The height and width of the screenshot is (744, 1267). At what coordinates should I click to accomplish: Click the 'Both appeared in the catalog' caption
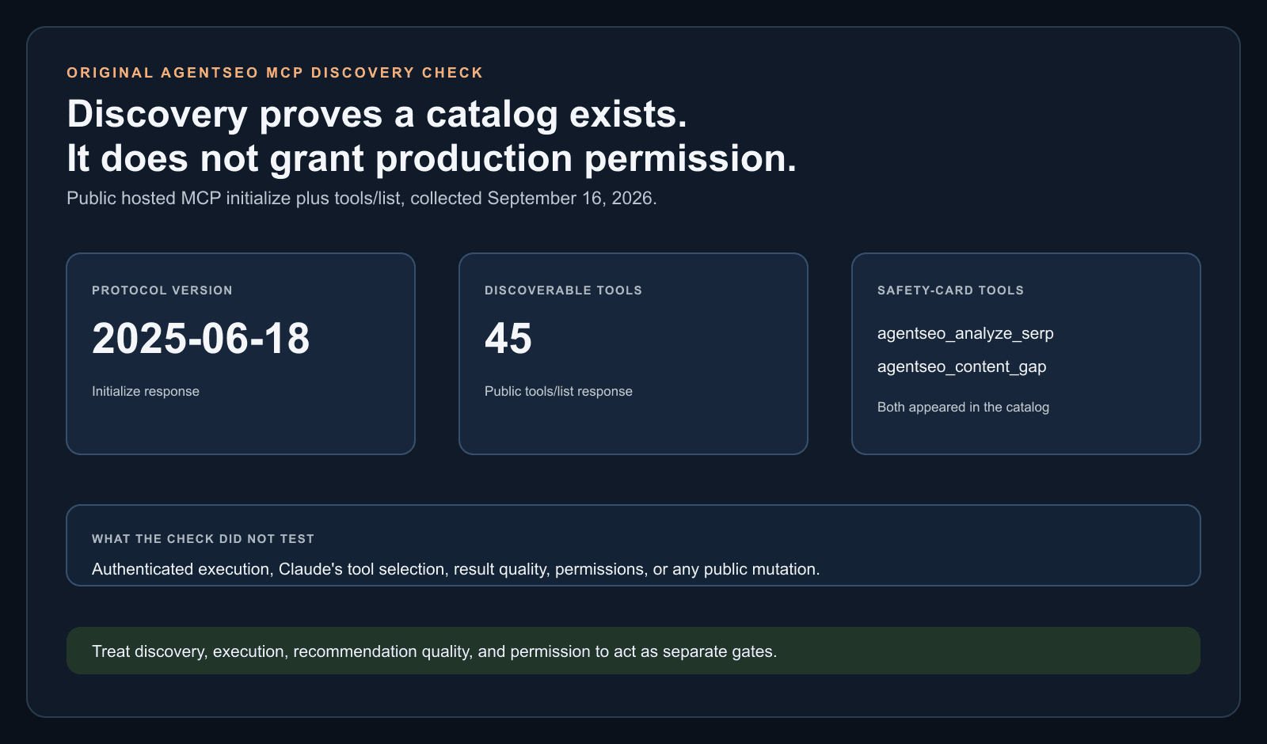[963, 407]
